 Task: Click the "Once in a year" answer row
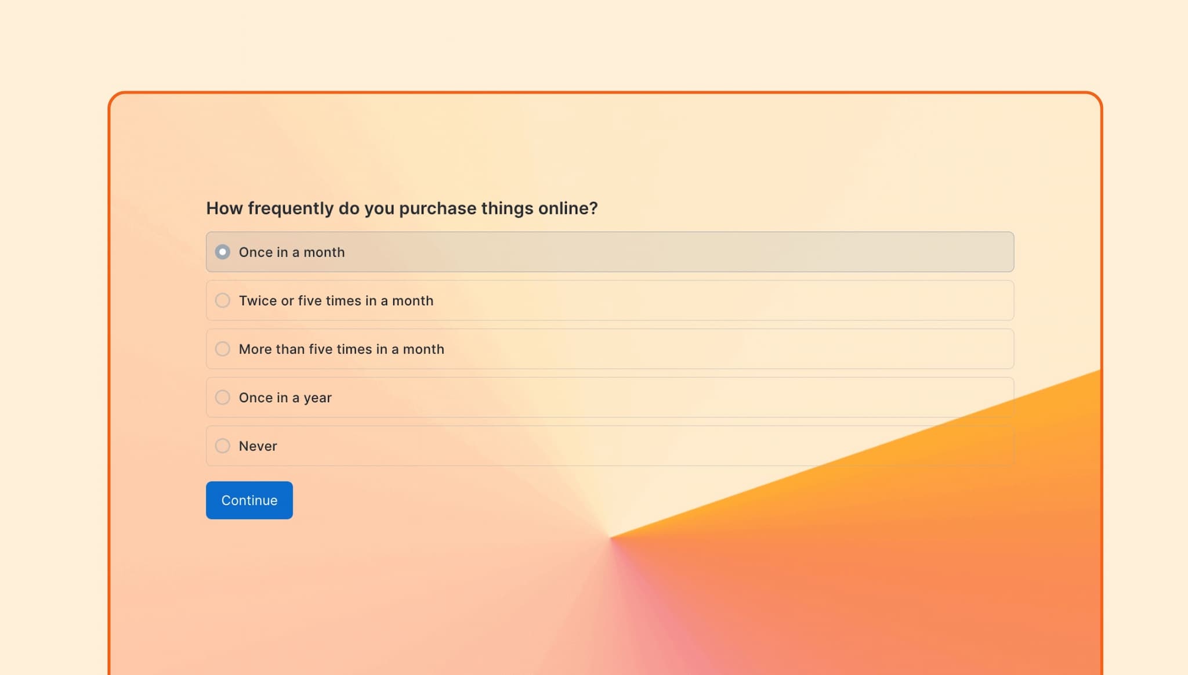coord(580,398)
